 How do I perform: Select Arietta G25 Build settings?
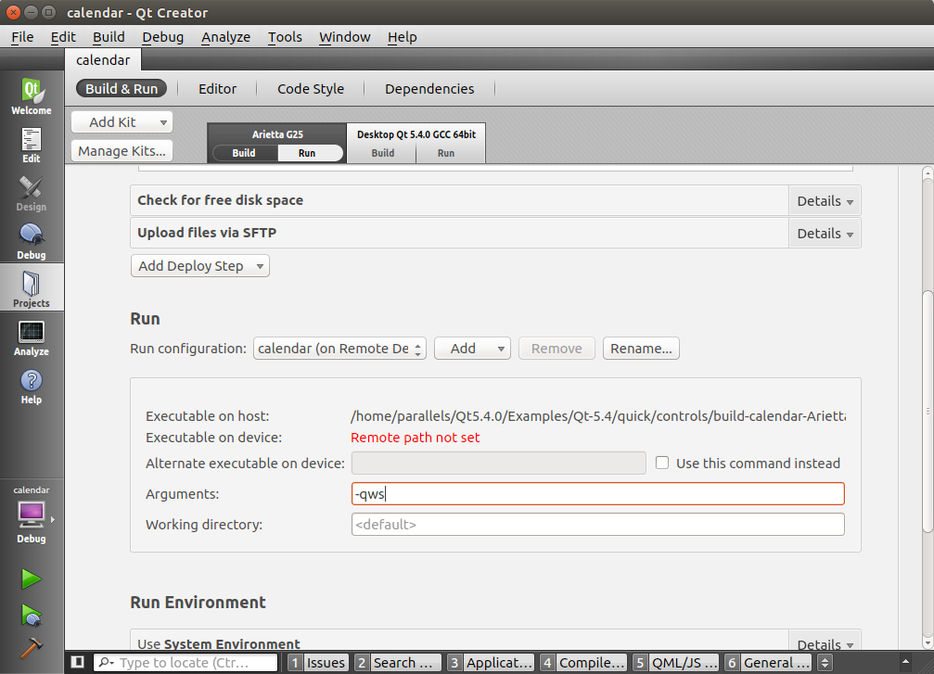coord(244,153)
